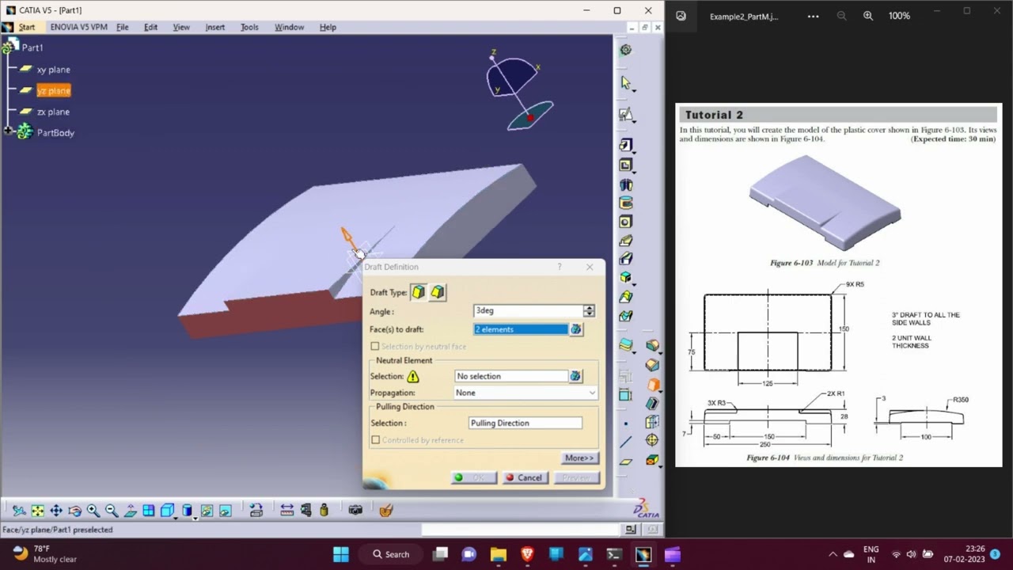Click the Windows Start button
Viewport: 1013px width, 570px height.
click(x=341, y=554)
